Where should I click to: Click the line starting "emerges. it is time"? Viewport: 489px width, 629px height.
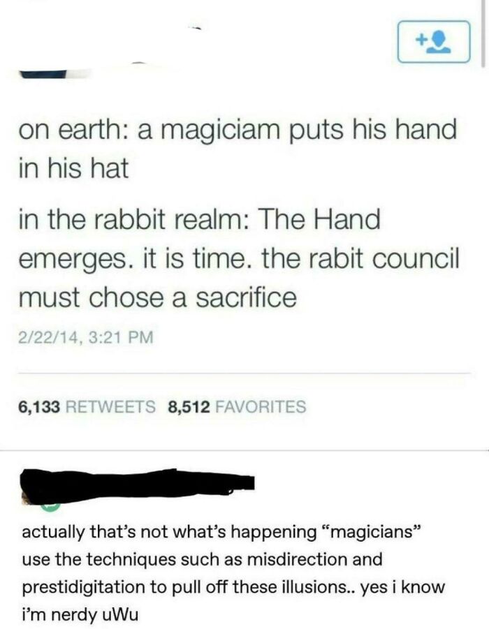tap(238, 260)
